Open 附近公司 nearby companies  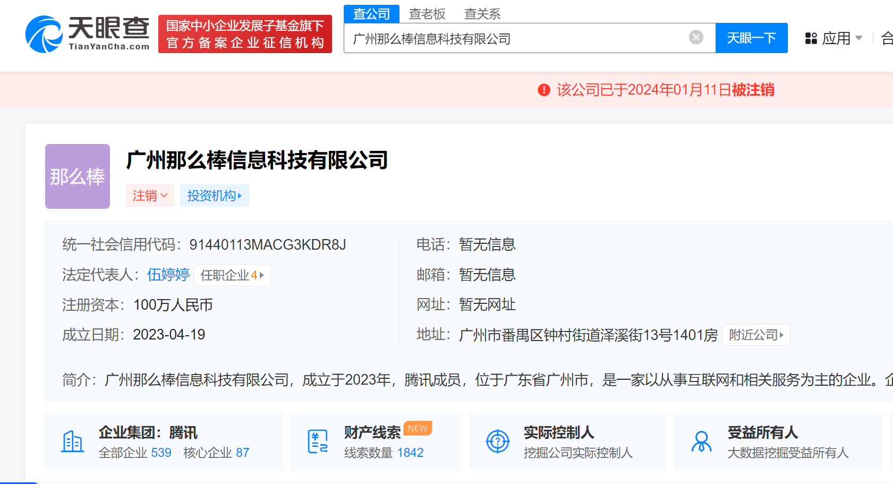[x=756, y=335]
